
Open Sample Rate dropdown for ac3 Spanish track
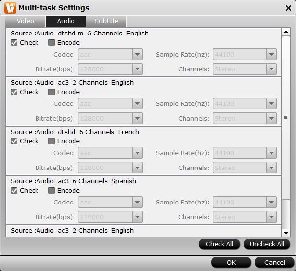point(245,202)
